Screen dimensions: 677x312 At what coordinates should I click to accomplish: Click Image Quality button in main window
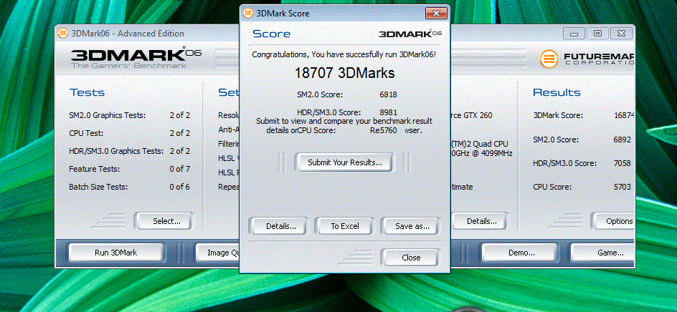tap(219, 253)
